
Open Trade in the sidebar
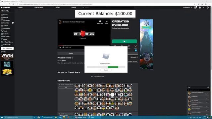tap(4, 31)
